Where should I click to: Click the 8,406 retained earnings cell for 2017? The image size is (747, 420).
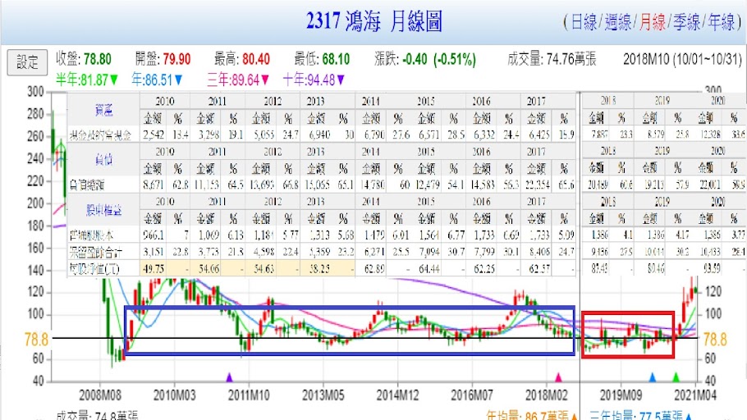coord(538,252)
